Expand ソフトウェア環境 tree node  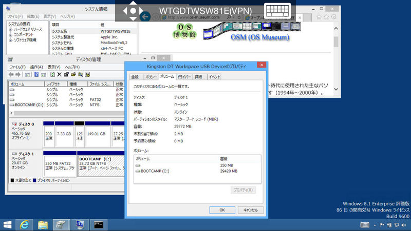click(x=11, y=40)
